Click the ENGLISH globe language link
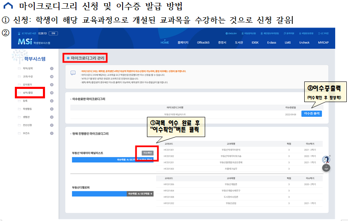The width and height of the screenshot is (348, 221). [232, 33]
